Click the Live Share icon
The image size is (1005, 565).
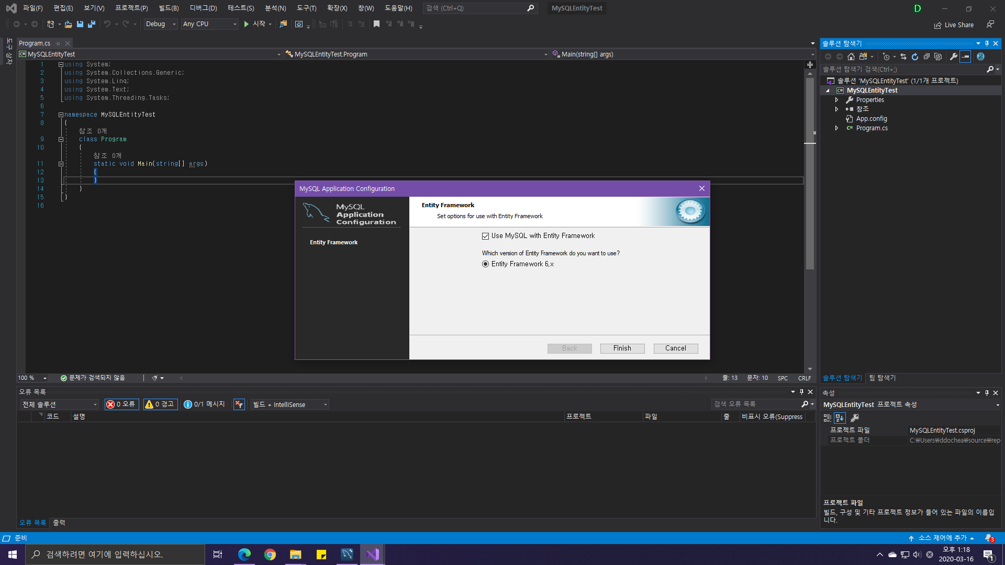point(937,25)
